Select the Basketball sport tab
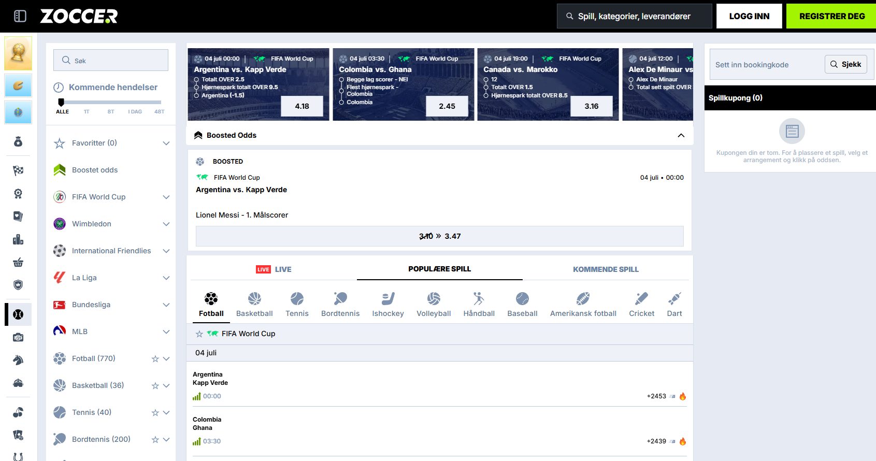 point(254,305)
